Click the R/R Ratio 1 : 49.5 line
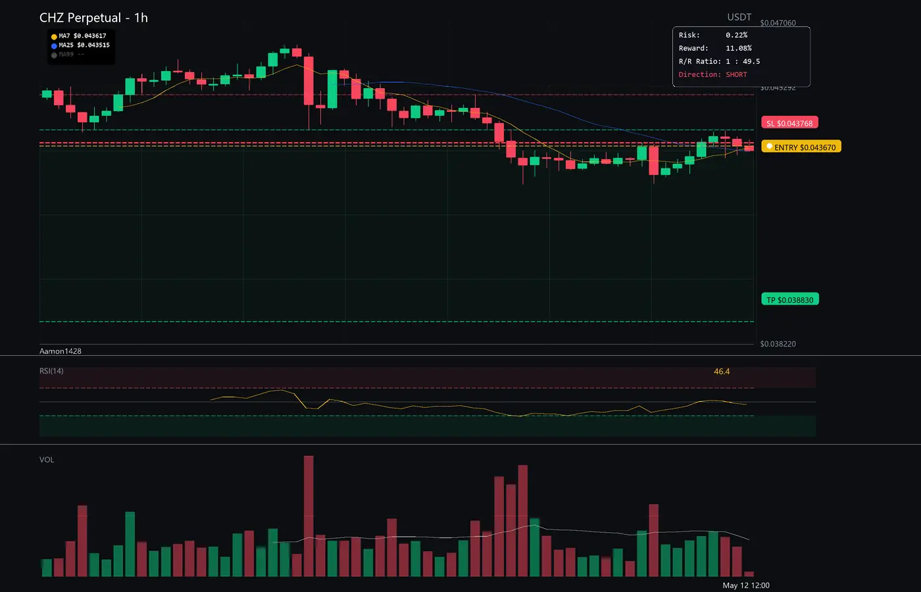This screenshot has height=592, width=921. pos(719,61)
